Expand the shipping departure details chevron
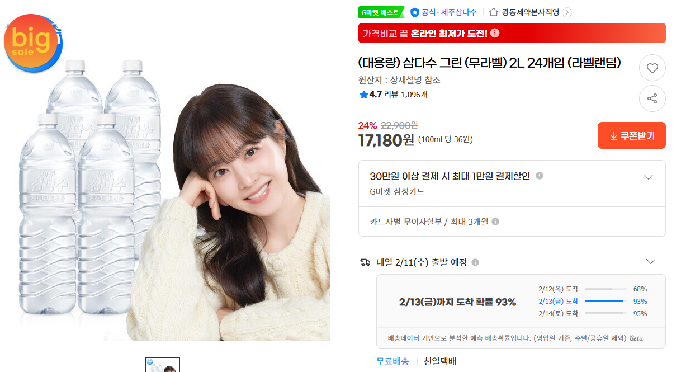 [x=650, y=261]
